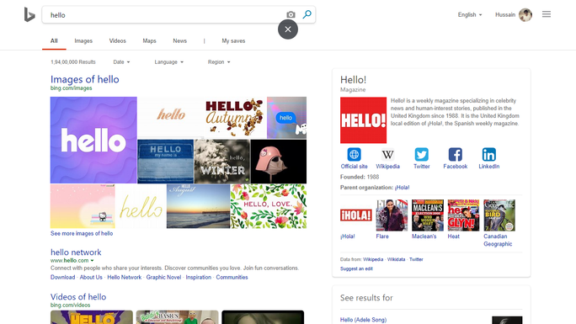Expand the Date filter dropdown
Viewport: 576px width, 324px height.
click(121, 62)
